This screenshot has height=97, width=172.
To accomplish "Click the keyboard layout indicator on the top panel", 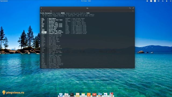I will pos(155,1).
